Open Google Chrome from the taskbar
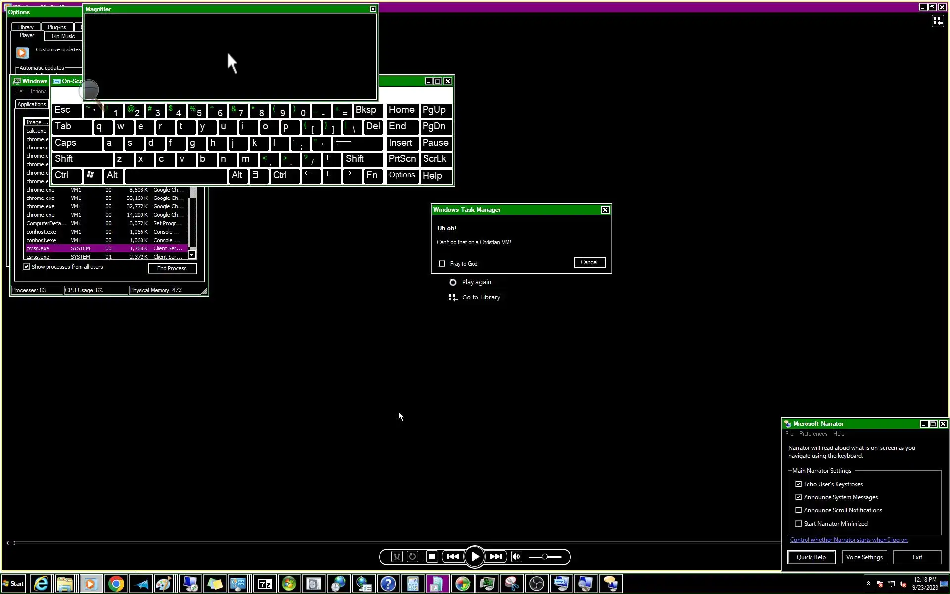 coord(116,584)
